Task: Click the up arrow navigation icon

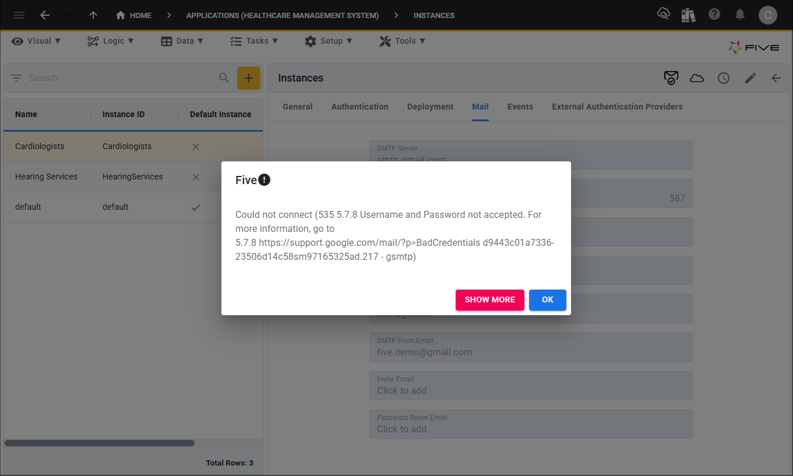Action: coord(93,15)
